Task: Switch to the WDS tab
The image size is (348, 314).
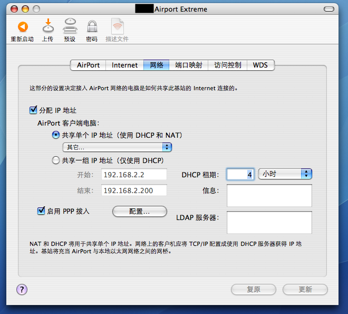Action: 260,65
